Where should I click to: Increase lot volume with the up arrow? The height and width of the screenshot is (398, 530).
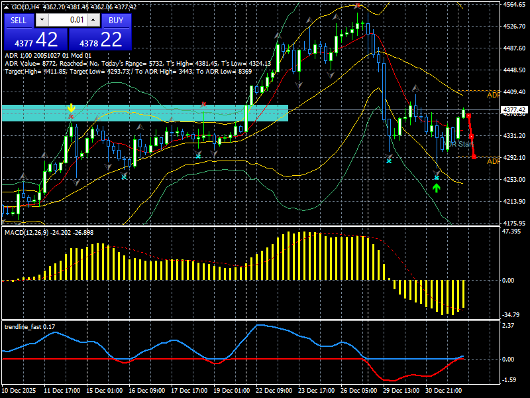[93, 21]
